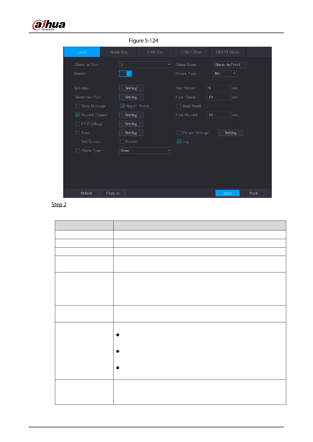Edit the Post-Alarm seconds field
The image size is (313, 442).
point(219,97)
